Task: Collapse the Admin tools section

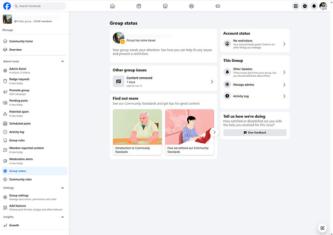Action: [x=62, y=61]
